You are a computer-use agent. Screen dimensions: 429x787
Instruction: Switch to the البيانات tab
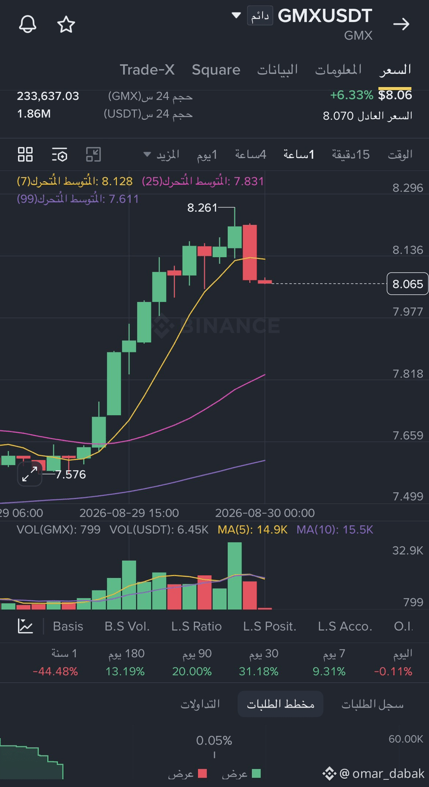click(x=278, y=70)
